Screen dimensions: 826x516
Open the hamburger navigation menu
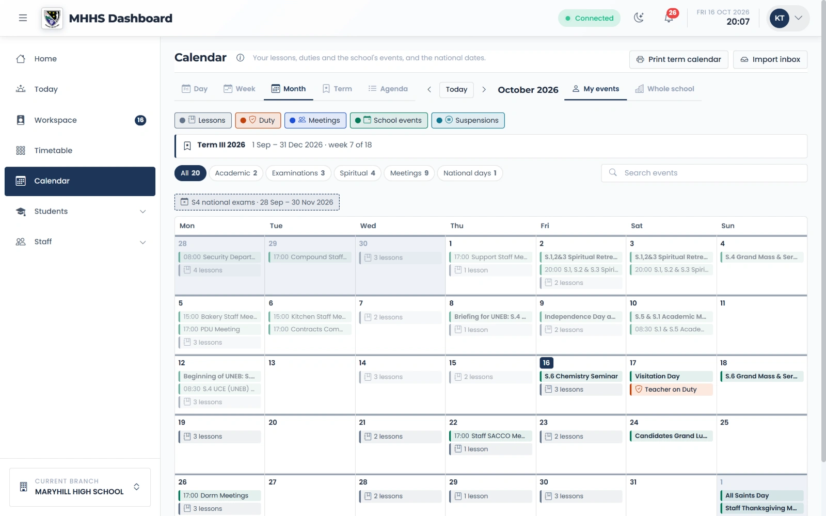point(23,18)
